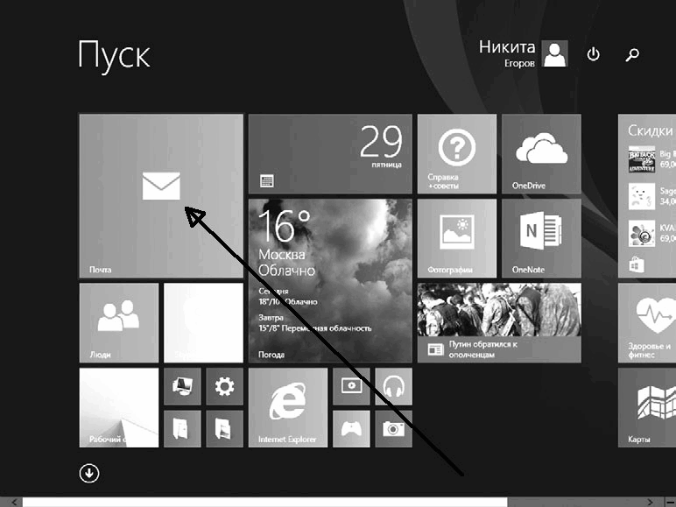Viewport: 676px width, 507px height.
Task: Open the OneDrive cloud tile
Action: [x=541, y=154]
